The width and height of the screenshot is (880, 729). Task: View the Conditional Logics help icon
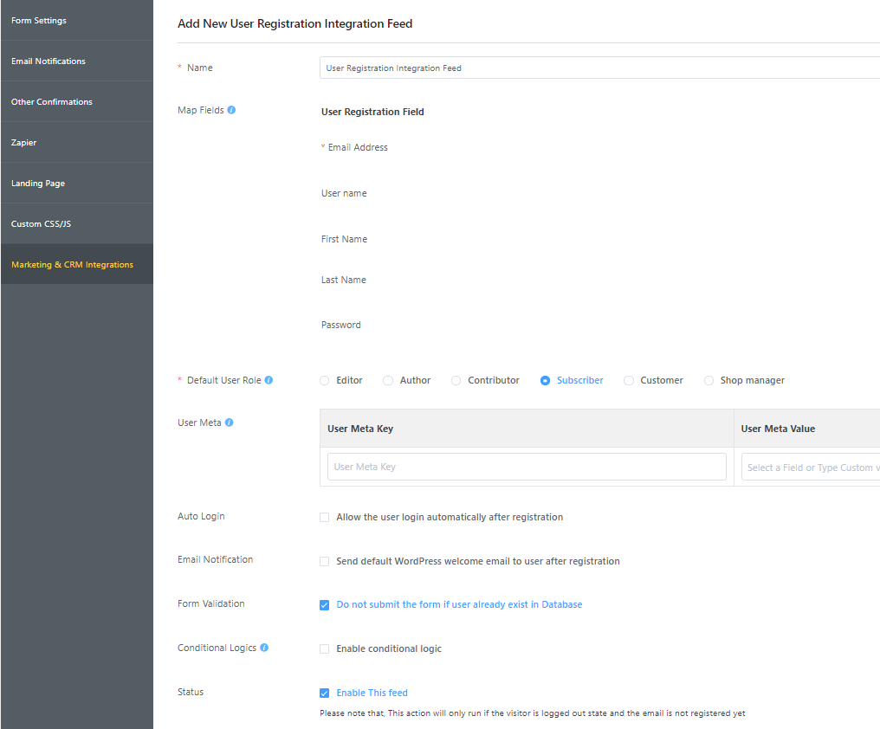[x=266, y=648]
